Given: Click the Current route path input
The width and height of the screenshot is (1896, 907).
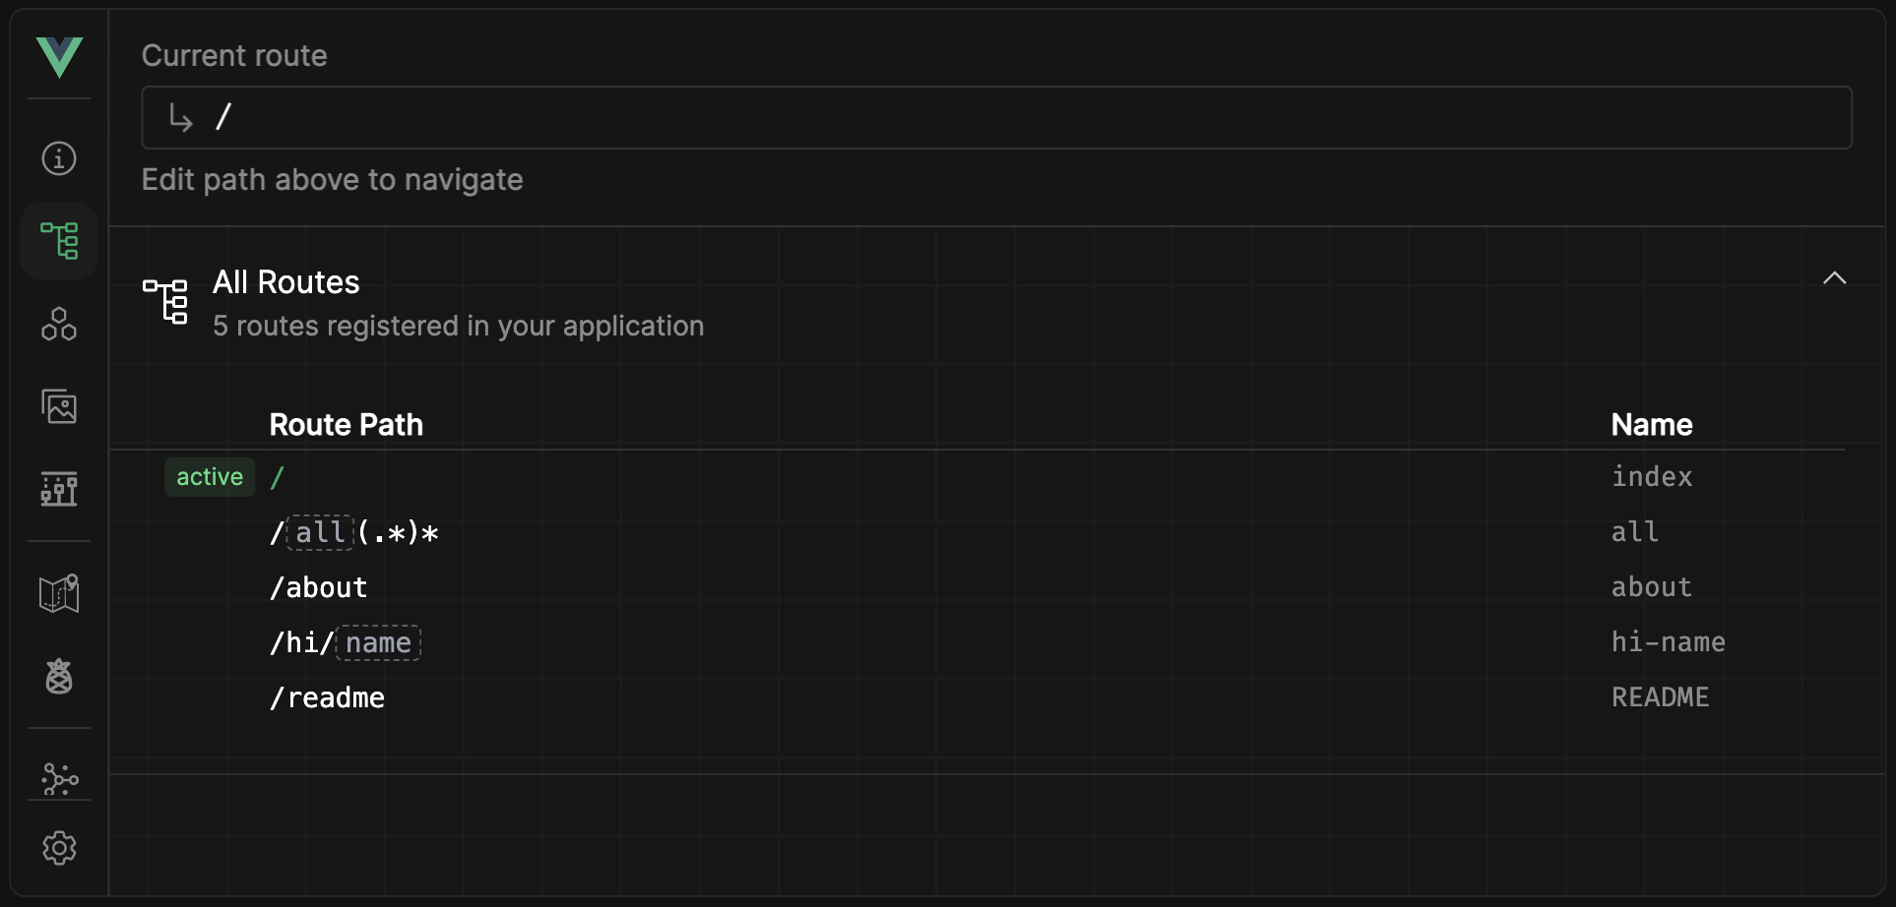Looking at the screenshot, I should click(996, 118).
